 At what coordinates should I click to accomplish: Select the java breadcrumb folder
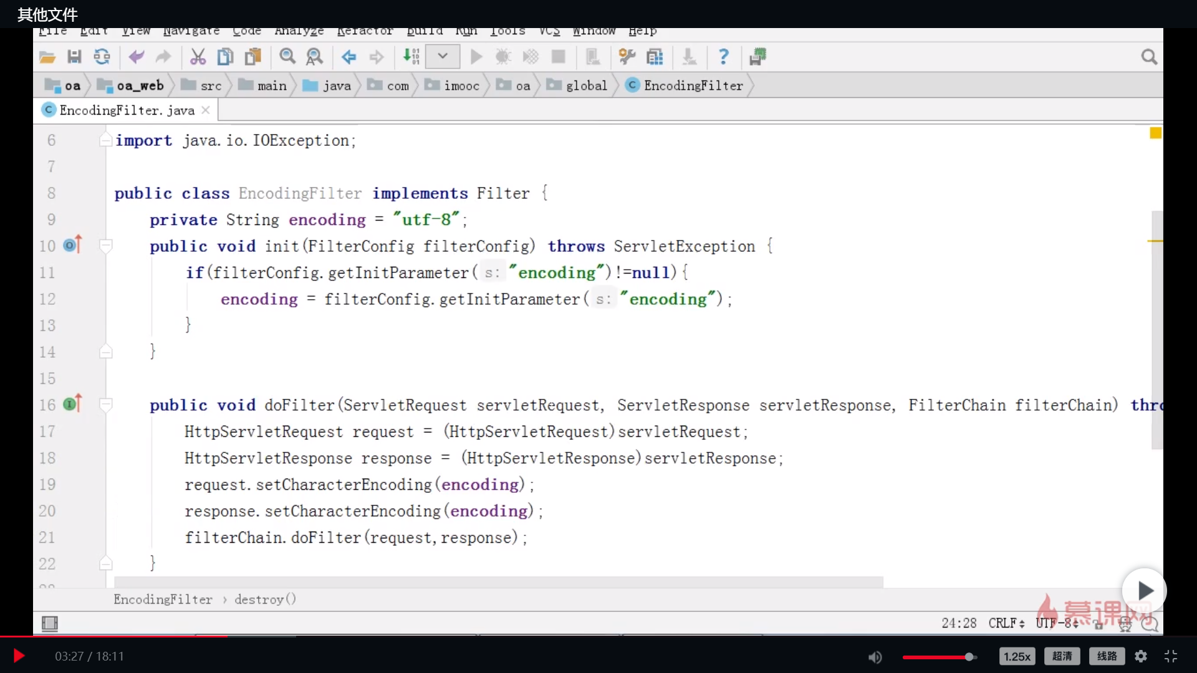click(x=327, y=86)
